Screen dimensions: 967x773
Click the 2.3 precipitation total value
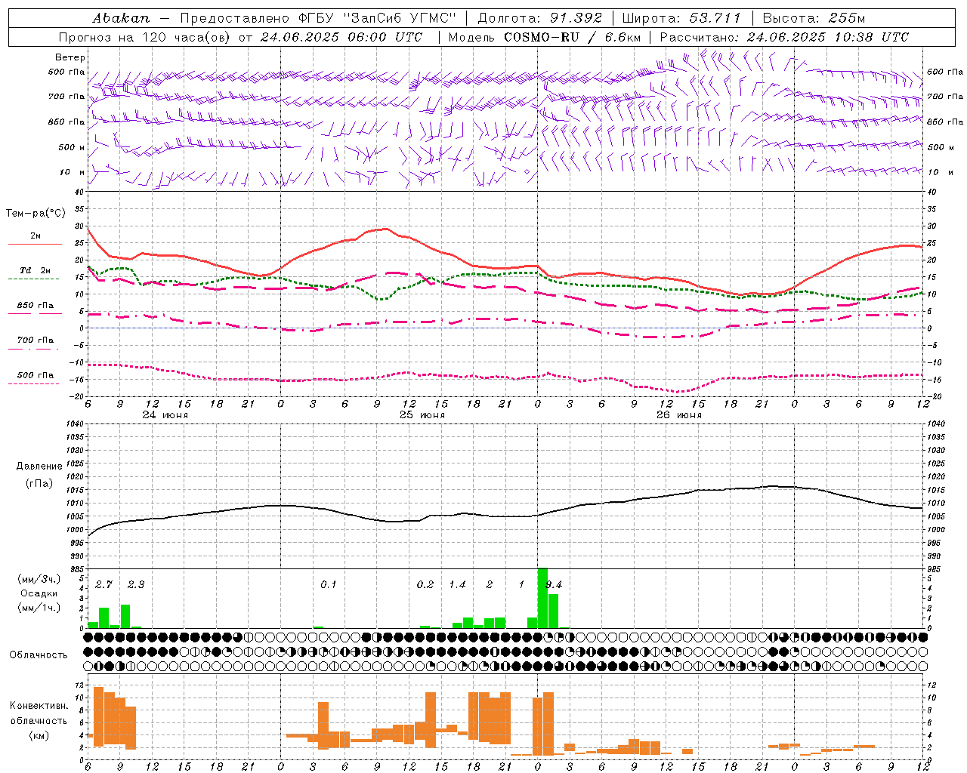pyautogui.click(x=136, y=585)
